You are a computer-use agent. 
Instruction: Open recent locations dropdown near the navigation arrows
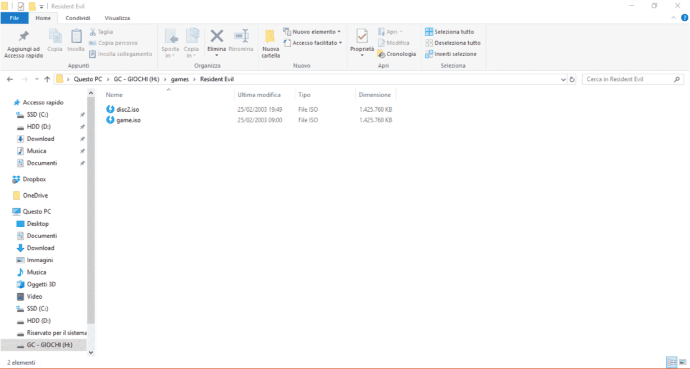coord(37,80)
